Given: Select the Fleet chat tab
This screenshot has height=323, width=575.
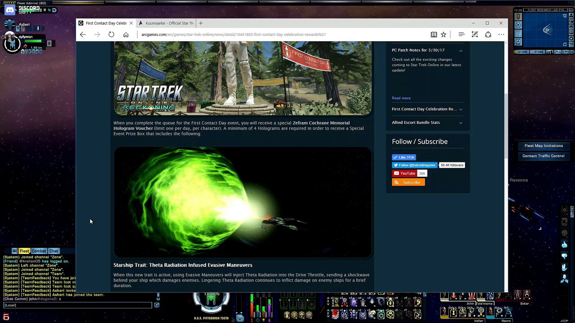Looking at the screenshot, I should [24, 251].
